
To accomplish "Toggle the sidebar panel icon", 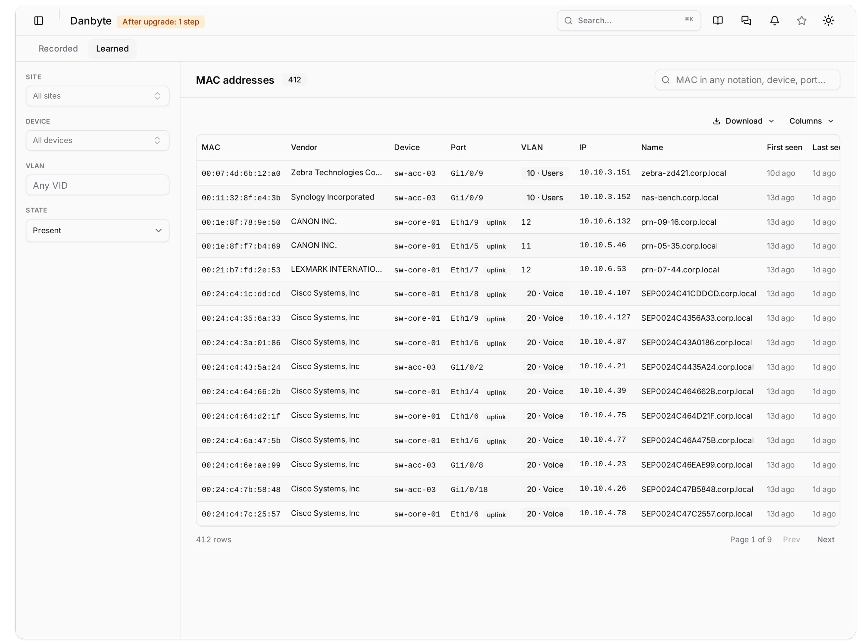I will click(x=38, y=21).
